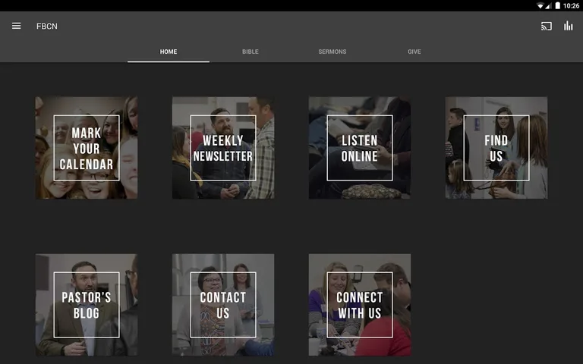Tap the Cast screen icon
583x364 pixels.
(547, 26)
